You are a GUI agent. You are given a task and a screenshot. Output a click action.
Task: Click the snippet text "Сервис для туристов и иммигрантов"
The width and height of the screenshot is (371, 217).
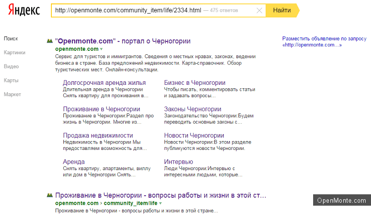(98, 57)
